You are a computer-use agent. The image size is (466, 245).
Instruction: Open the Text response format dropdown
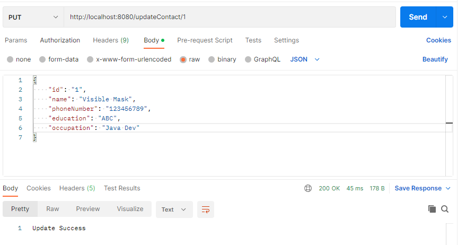click(174, 209)
